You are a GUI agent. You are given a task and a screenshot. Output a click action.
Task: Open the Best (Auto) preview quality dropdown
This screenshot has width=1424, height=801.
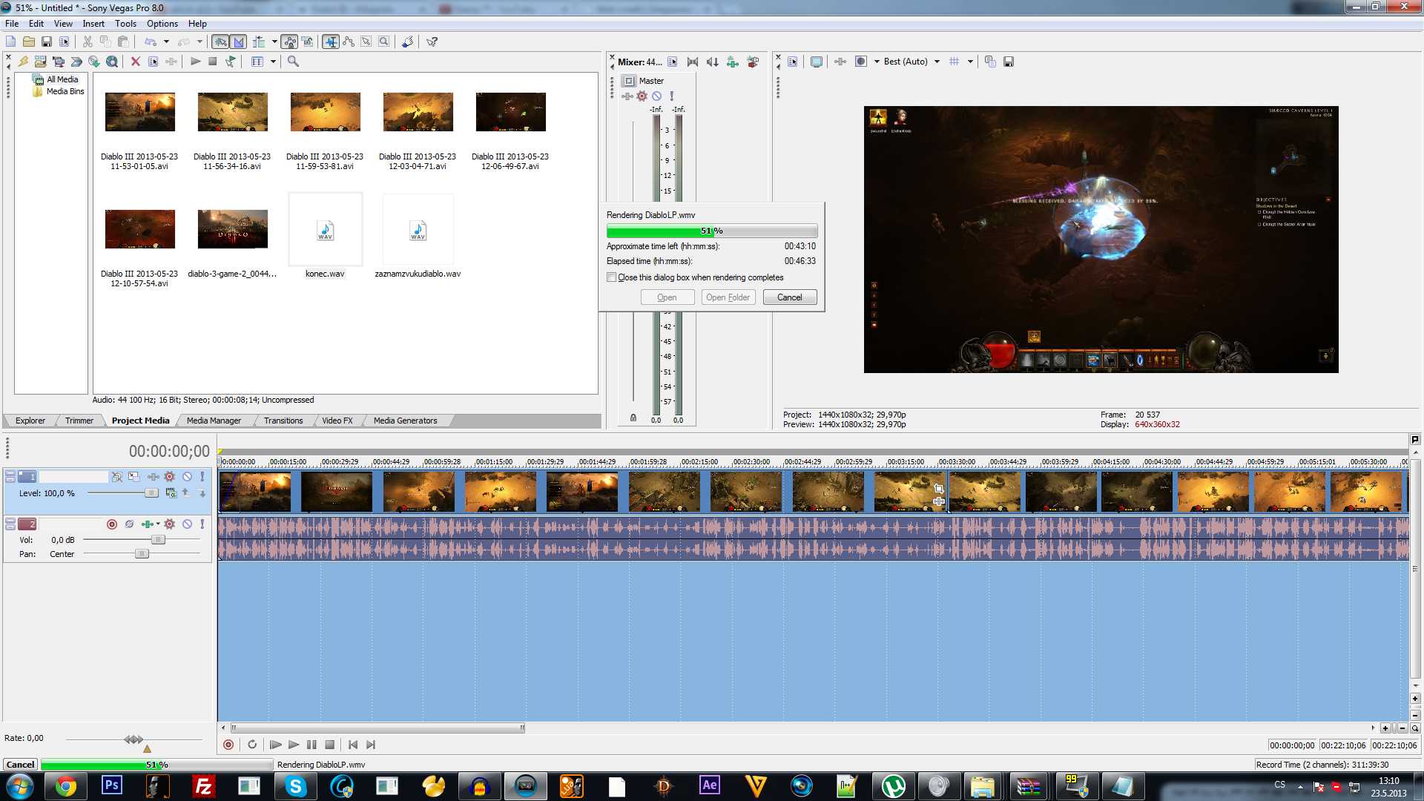[937, 62]
